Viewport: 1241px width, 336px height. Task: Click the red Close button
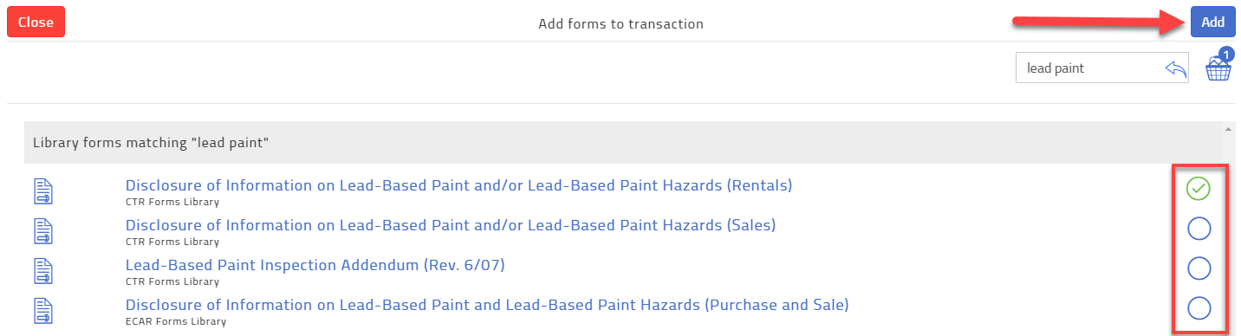(x=36, y=23)
